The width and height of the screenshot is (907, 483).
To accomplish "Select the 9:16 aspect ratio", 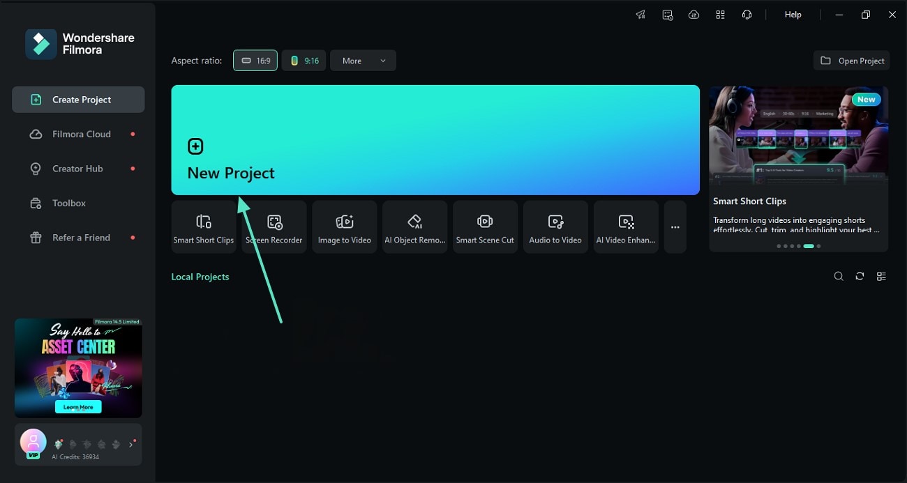I will tap(304, 61).
